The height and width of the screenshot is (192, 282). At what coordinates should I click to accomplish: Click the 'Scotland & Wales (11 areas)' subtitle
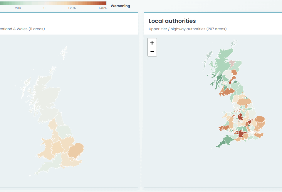coord(22,29)
